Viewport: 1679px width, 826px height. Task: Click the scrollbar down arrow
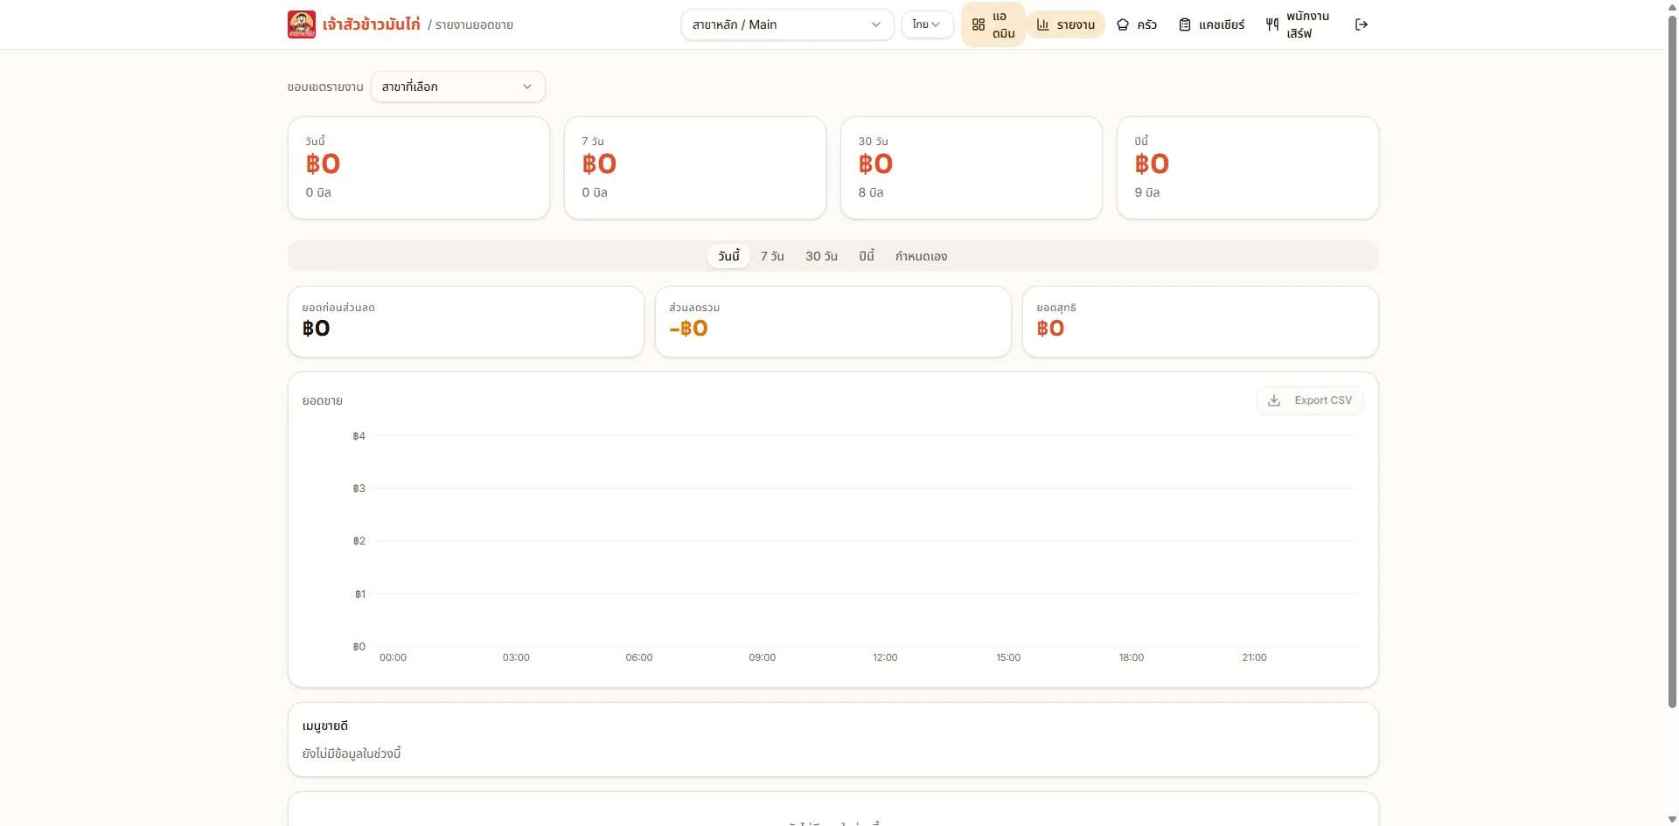click(1672, 819)
